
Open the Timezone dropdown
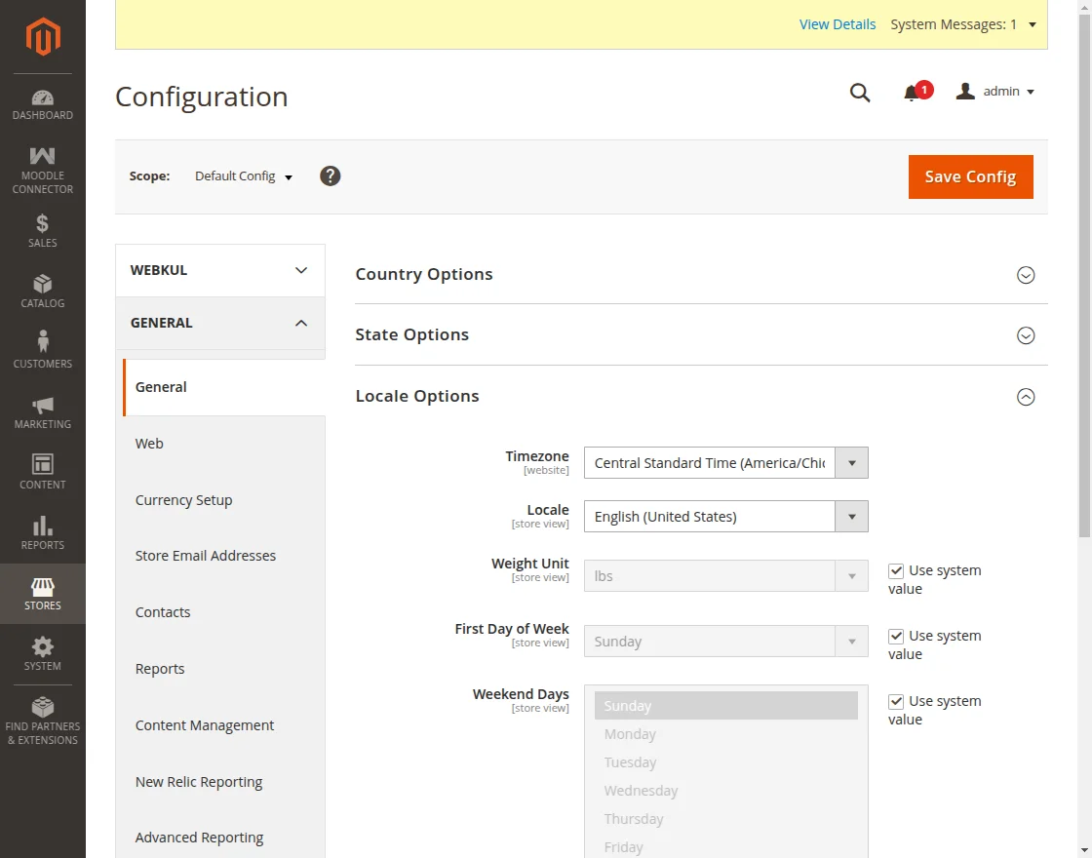(x=725, y=463)
